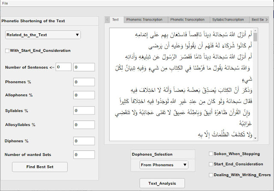Image resolution: width=274 pixels, height=191 pixels.
Task: Click the Phonemes % label
Action: click(18, 82)
